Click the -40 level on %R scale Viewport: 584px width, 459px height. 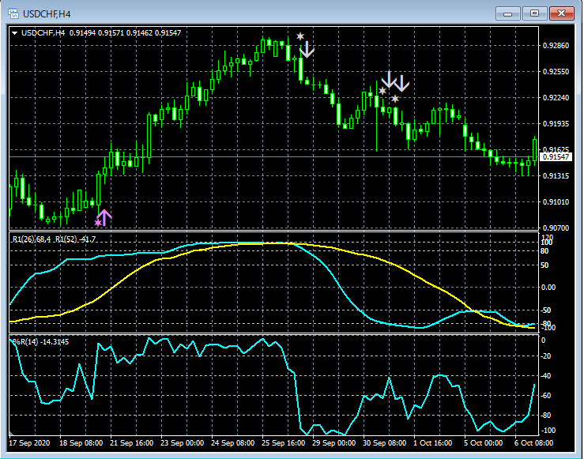[x=545, y=376]
